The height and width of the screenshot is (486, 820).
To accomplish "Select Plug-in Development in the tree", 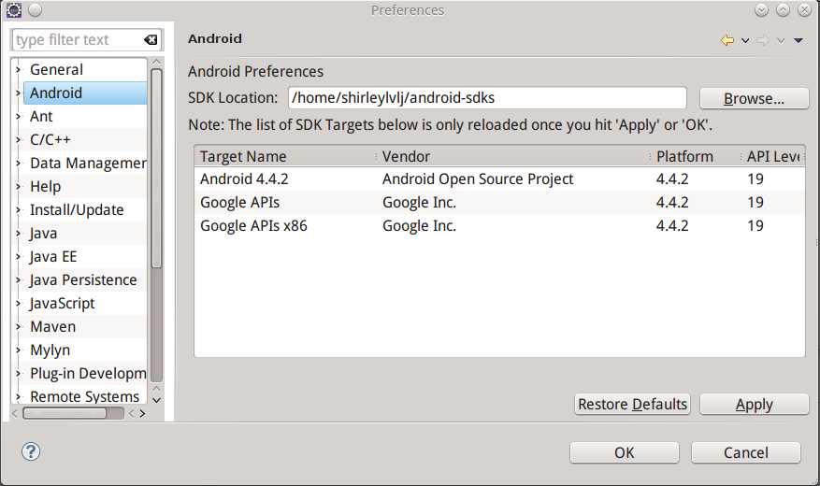I will (x=88, y=373).
